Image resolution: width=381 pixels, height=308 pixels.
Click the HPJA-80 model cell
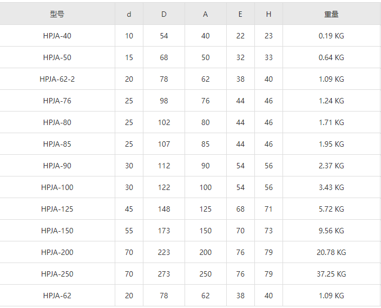pyautogui.click(x=57, y=122)
